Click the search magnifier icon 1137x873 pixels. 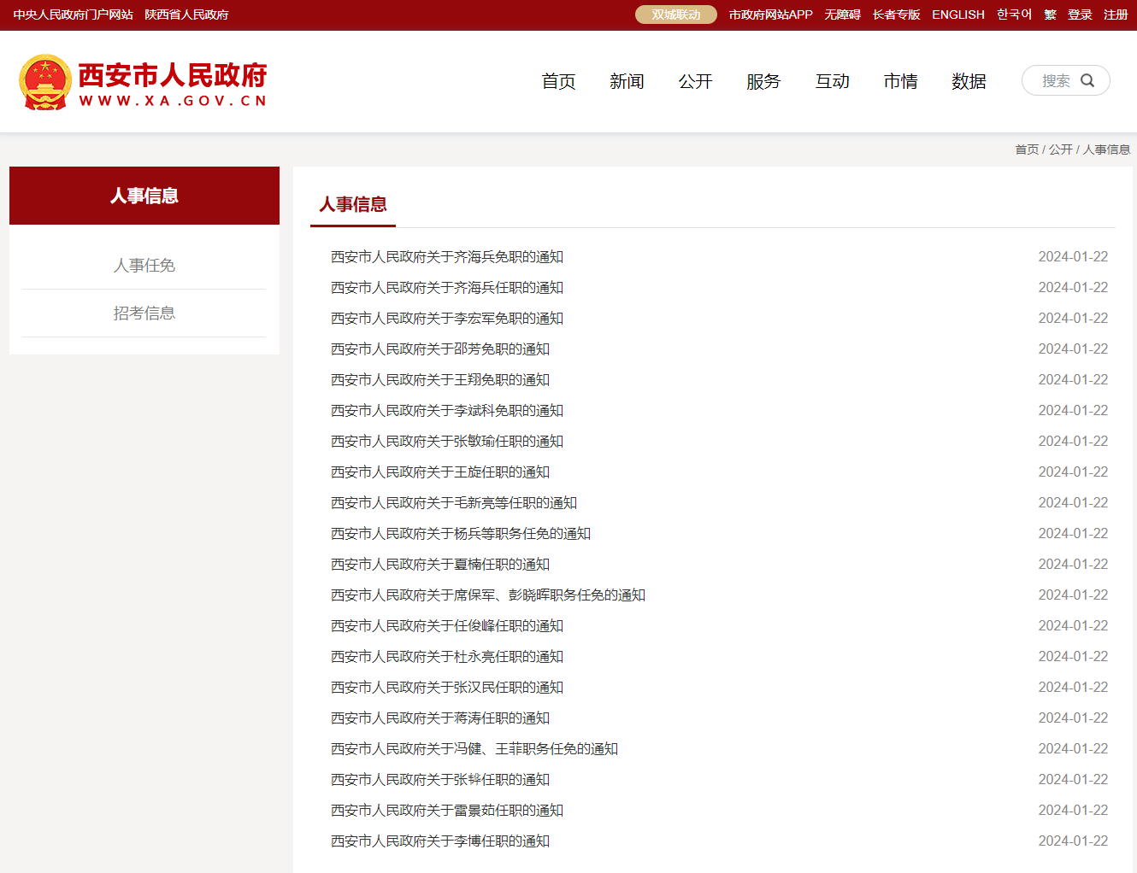1087,80
